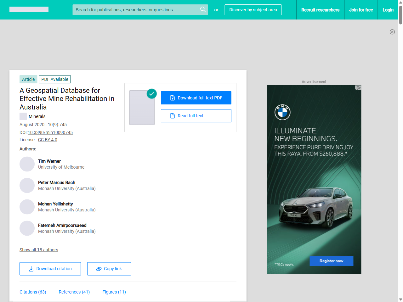Show the Figures (11) tab

[114, 292]
